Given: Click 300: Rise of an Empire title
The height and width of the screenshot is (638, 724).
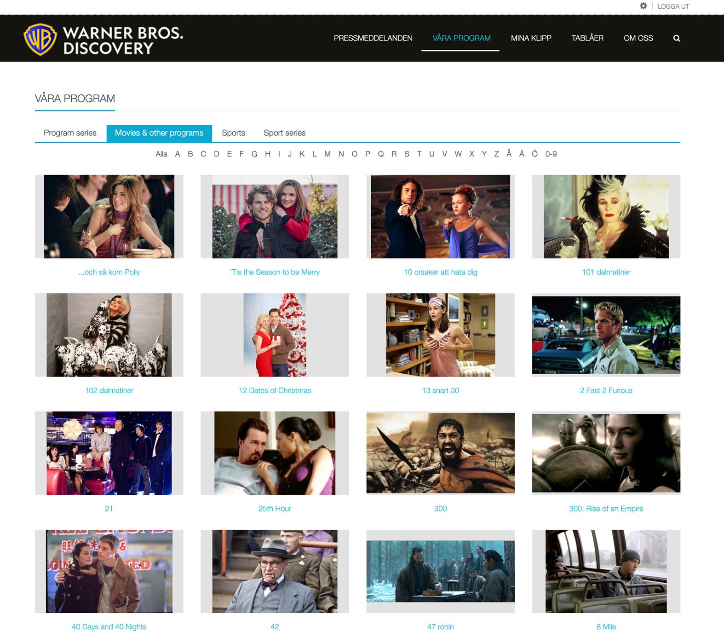Looking at the screenshot, I should click(606, 509).
